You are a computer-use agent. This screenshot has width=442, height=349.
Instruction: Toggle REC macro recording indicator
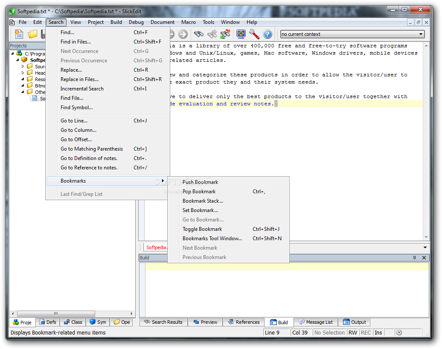coord(366,333)
